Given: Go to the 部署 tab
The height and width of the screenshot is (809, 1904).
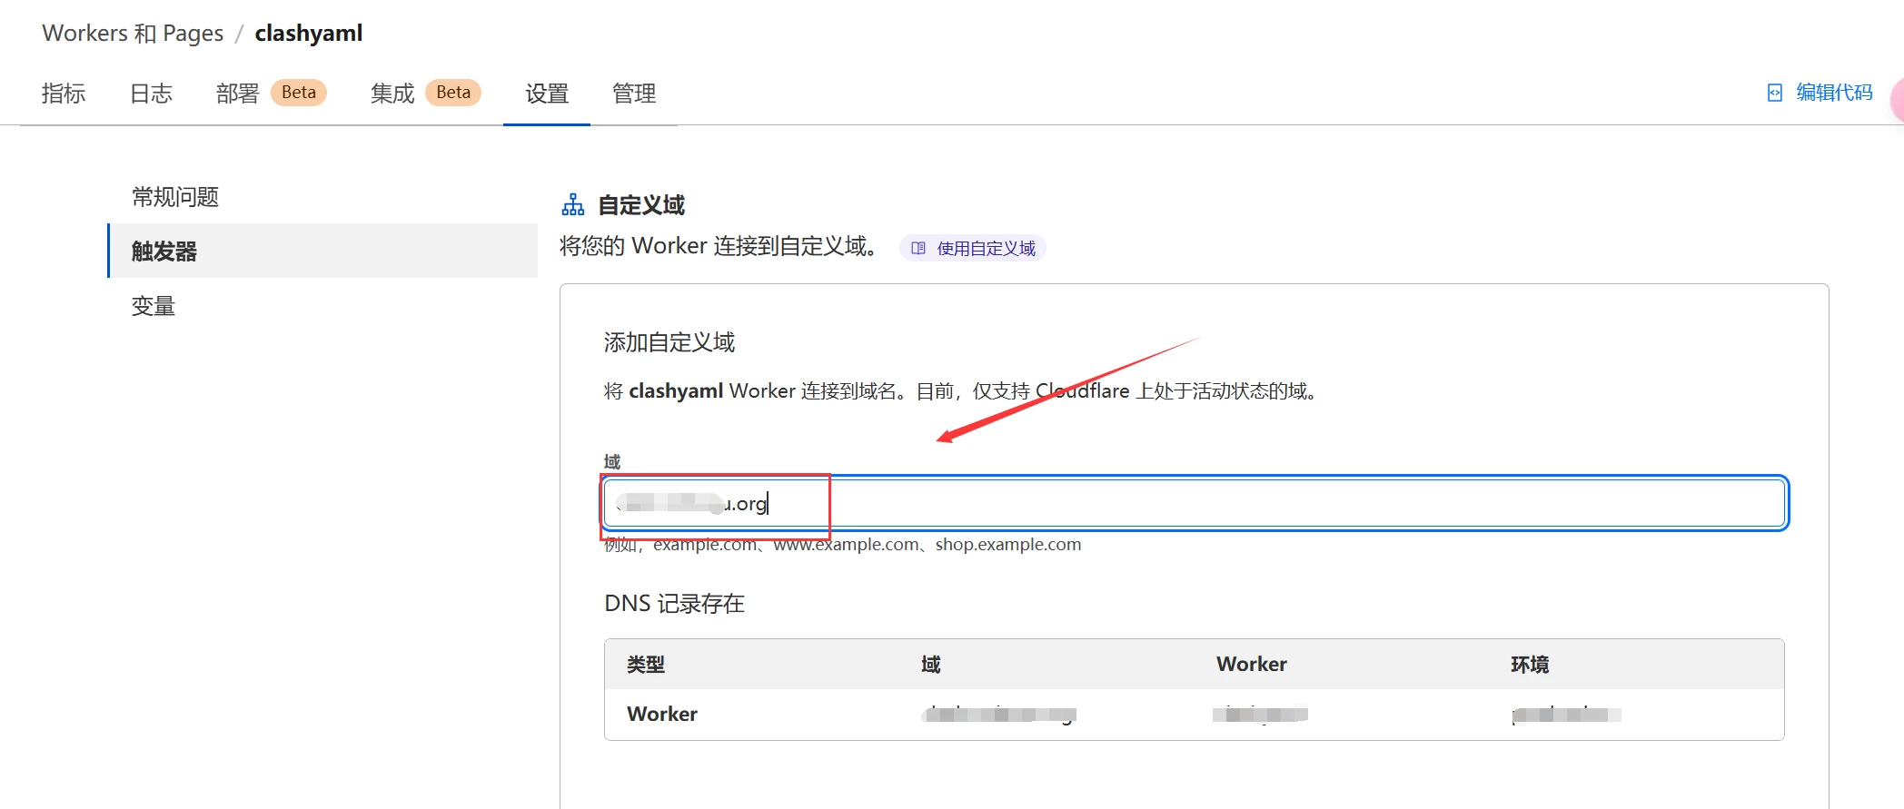Looking at the screenshot, I should point(237,94).
